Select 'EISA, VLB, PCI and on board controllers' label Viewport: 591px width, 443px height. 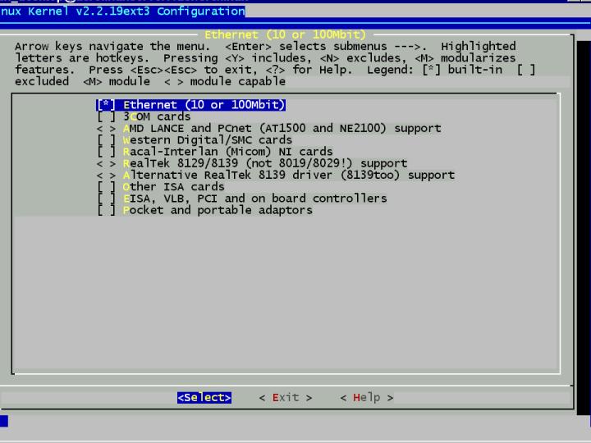click(x=254, y=199)
